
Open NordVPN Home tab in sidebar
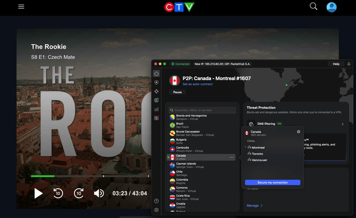[x=156, y=73]
